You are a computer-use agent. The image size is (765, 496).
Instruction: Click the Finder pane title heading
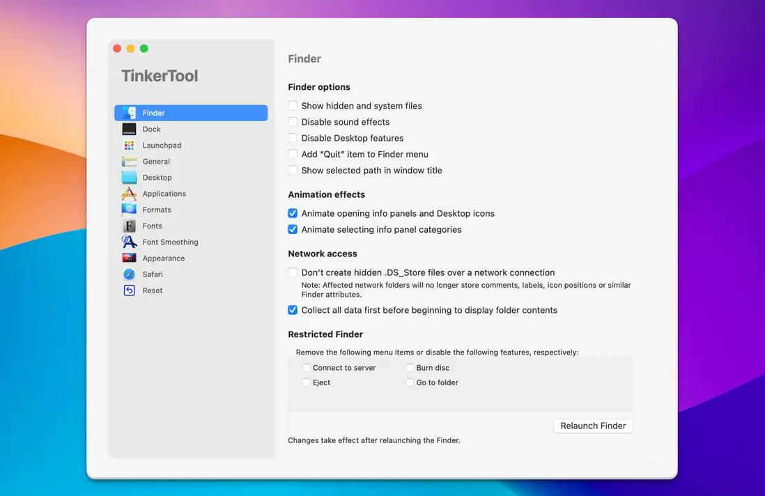(304, 59)
